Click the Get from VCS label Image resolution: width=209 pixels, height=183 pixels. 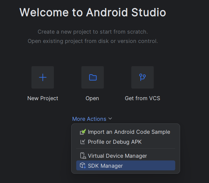click(142, 98)
